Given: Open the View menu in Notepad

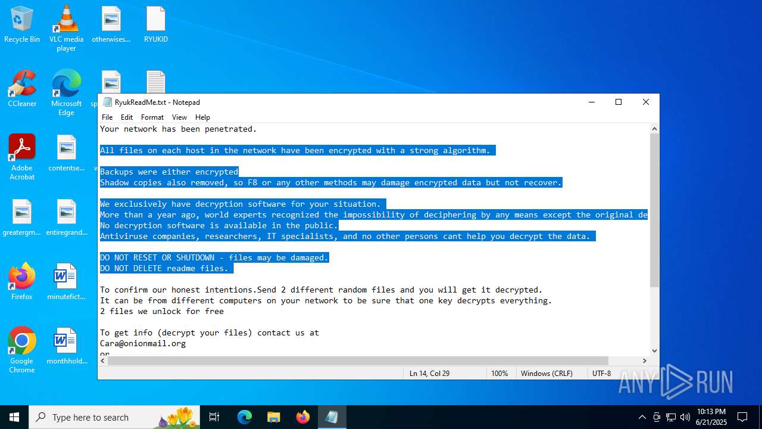Looking at the screenshot, I should point(179,117).
